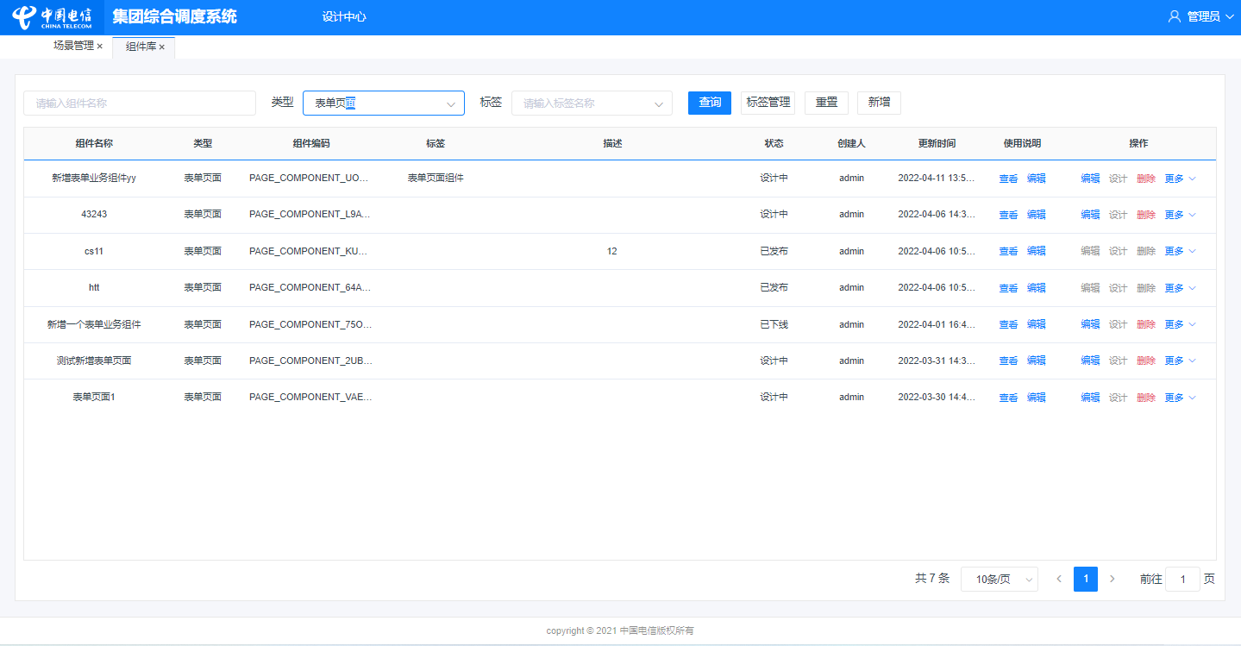Screen dimensions: 1241x646
Task: Close the 组件库 tab
Action: 162,47
